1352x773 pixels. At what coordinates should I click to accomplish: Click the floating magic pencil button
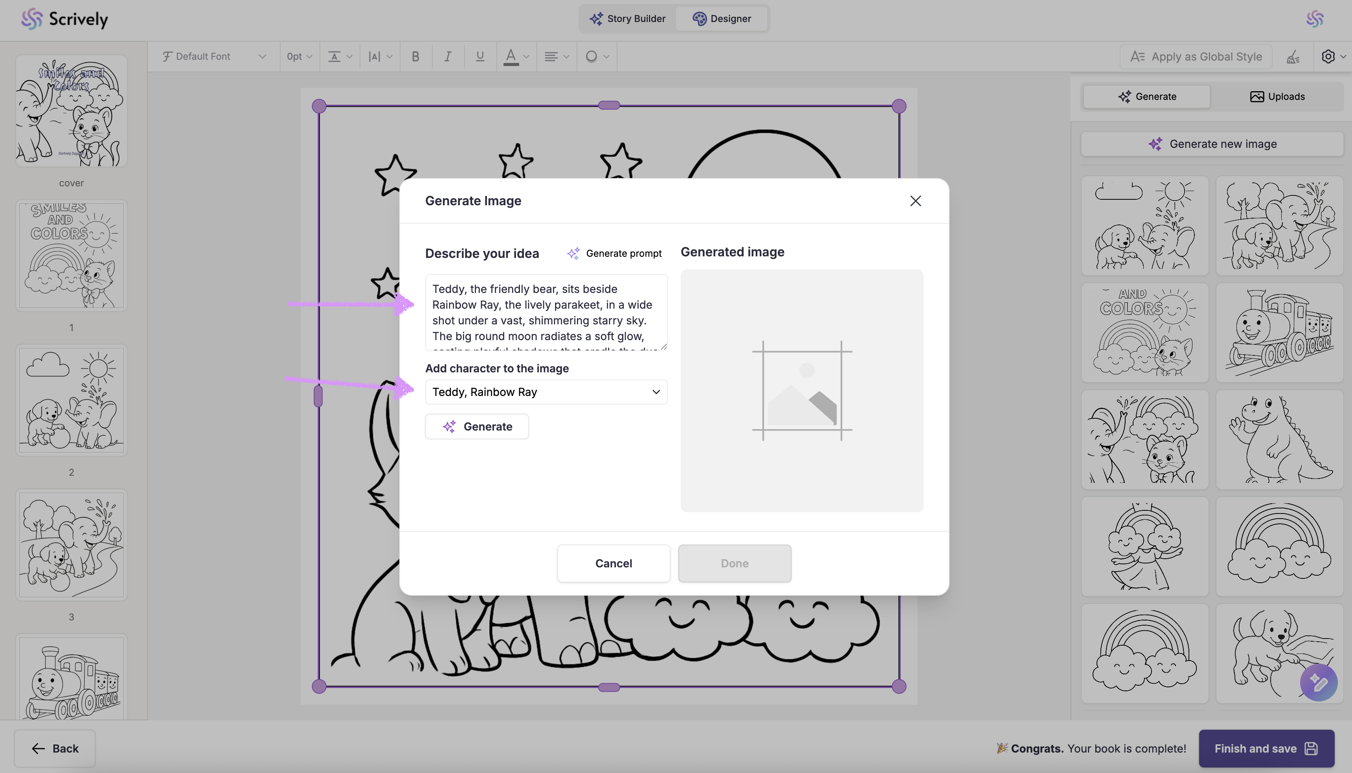[x=1318, y=682]
